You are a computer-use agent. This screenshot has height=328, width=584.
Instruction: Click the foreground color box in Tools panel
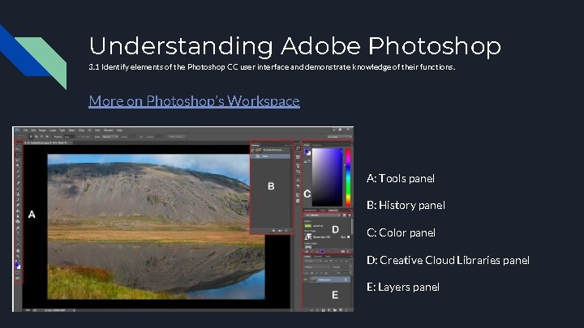point(16,264)
